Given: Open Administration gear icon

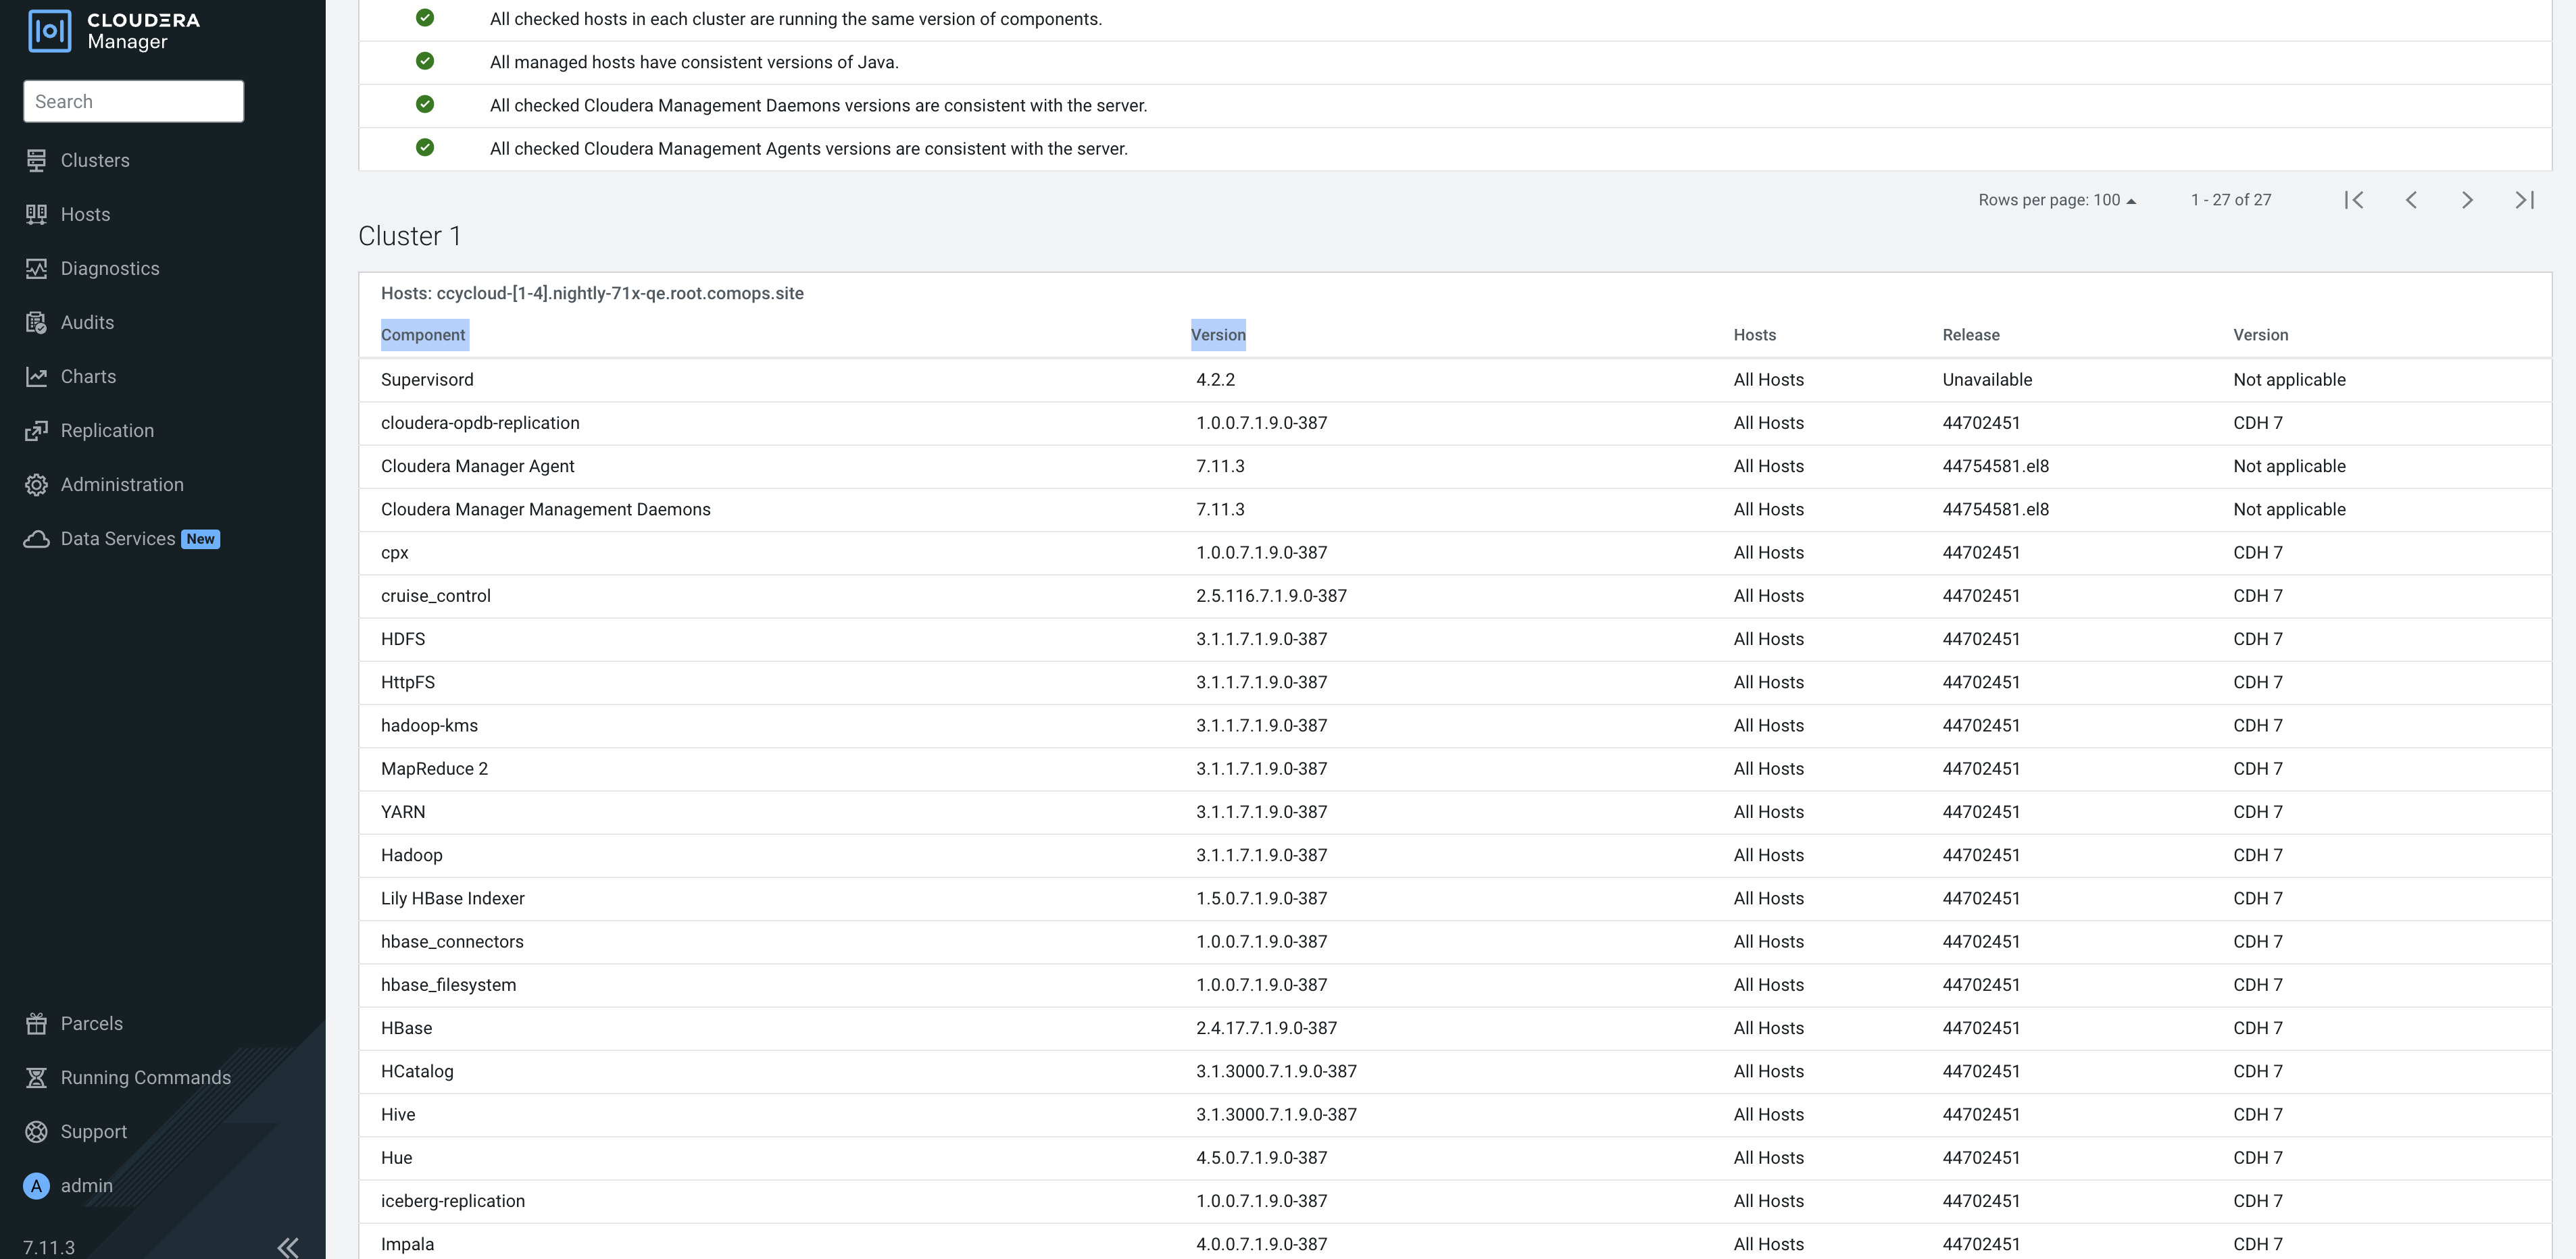Looking at the screenshot, I should [36, 484].
